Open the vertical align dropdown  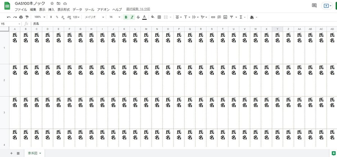187,17
